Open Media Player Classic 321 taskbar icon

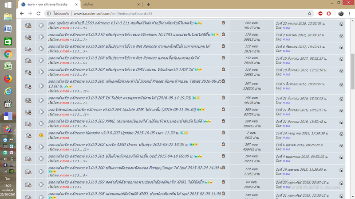(8, 104)
